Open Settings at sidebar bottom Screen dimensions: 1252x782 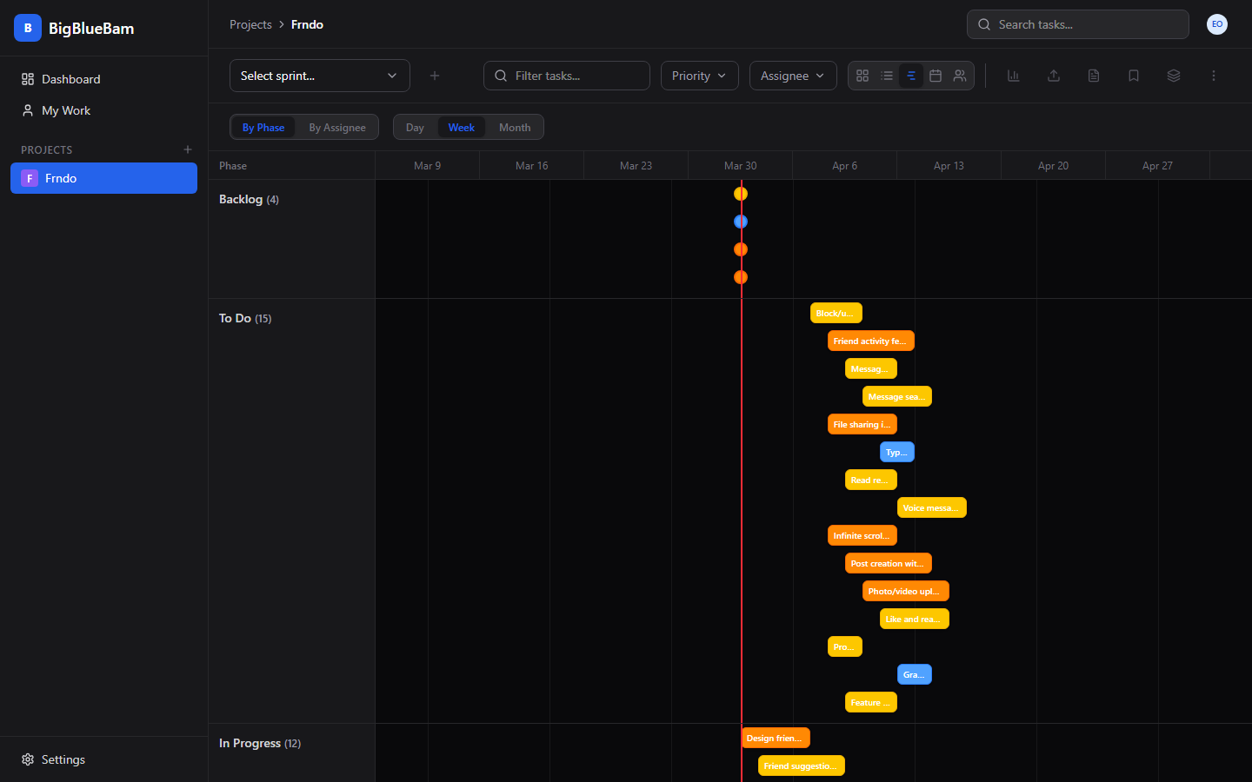point(63,759)
